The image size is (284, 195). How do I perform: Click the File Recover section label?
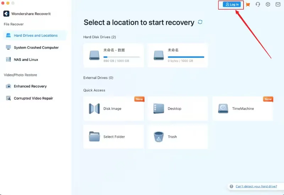coord(14,24)
